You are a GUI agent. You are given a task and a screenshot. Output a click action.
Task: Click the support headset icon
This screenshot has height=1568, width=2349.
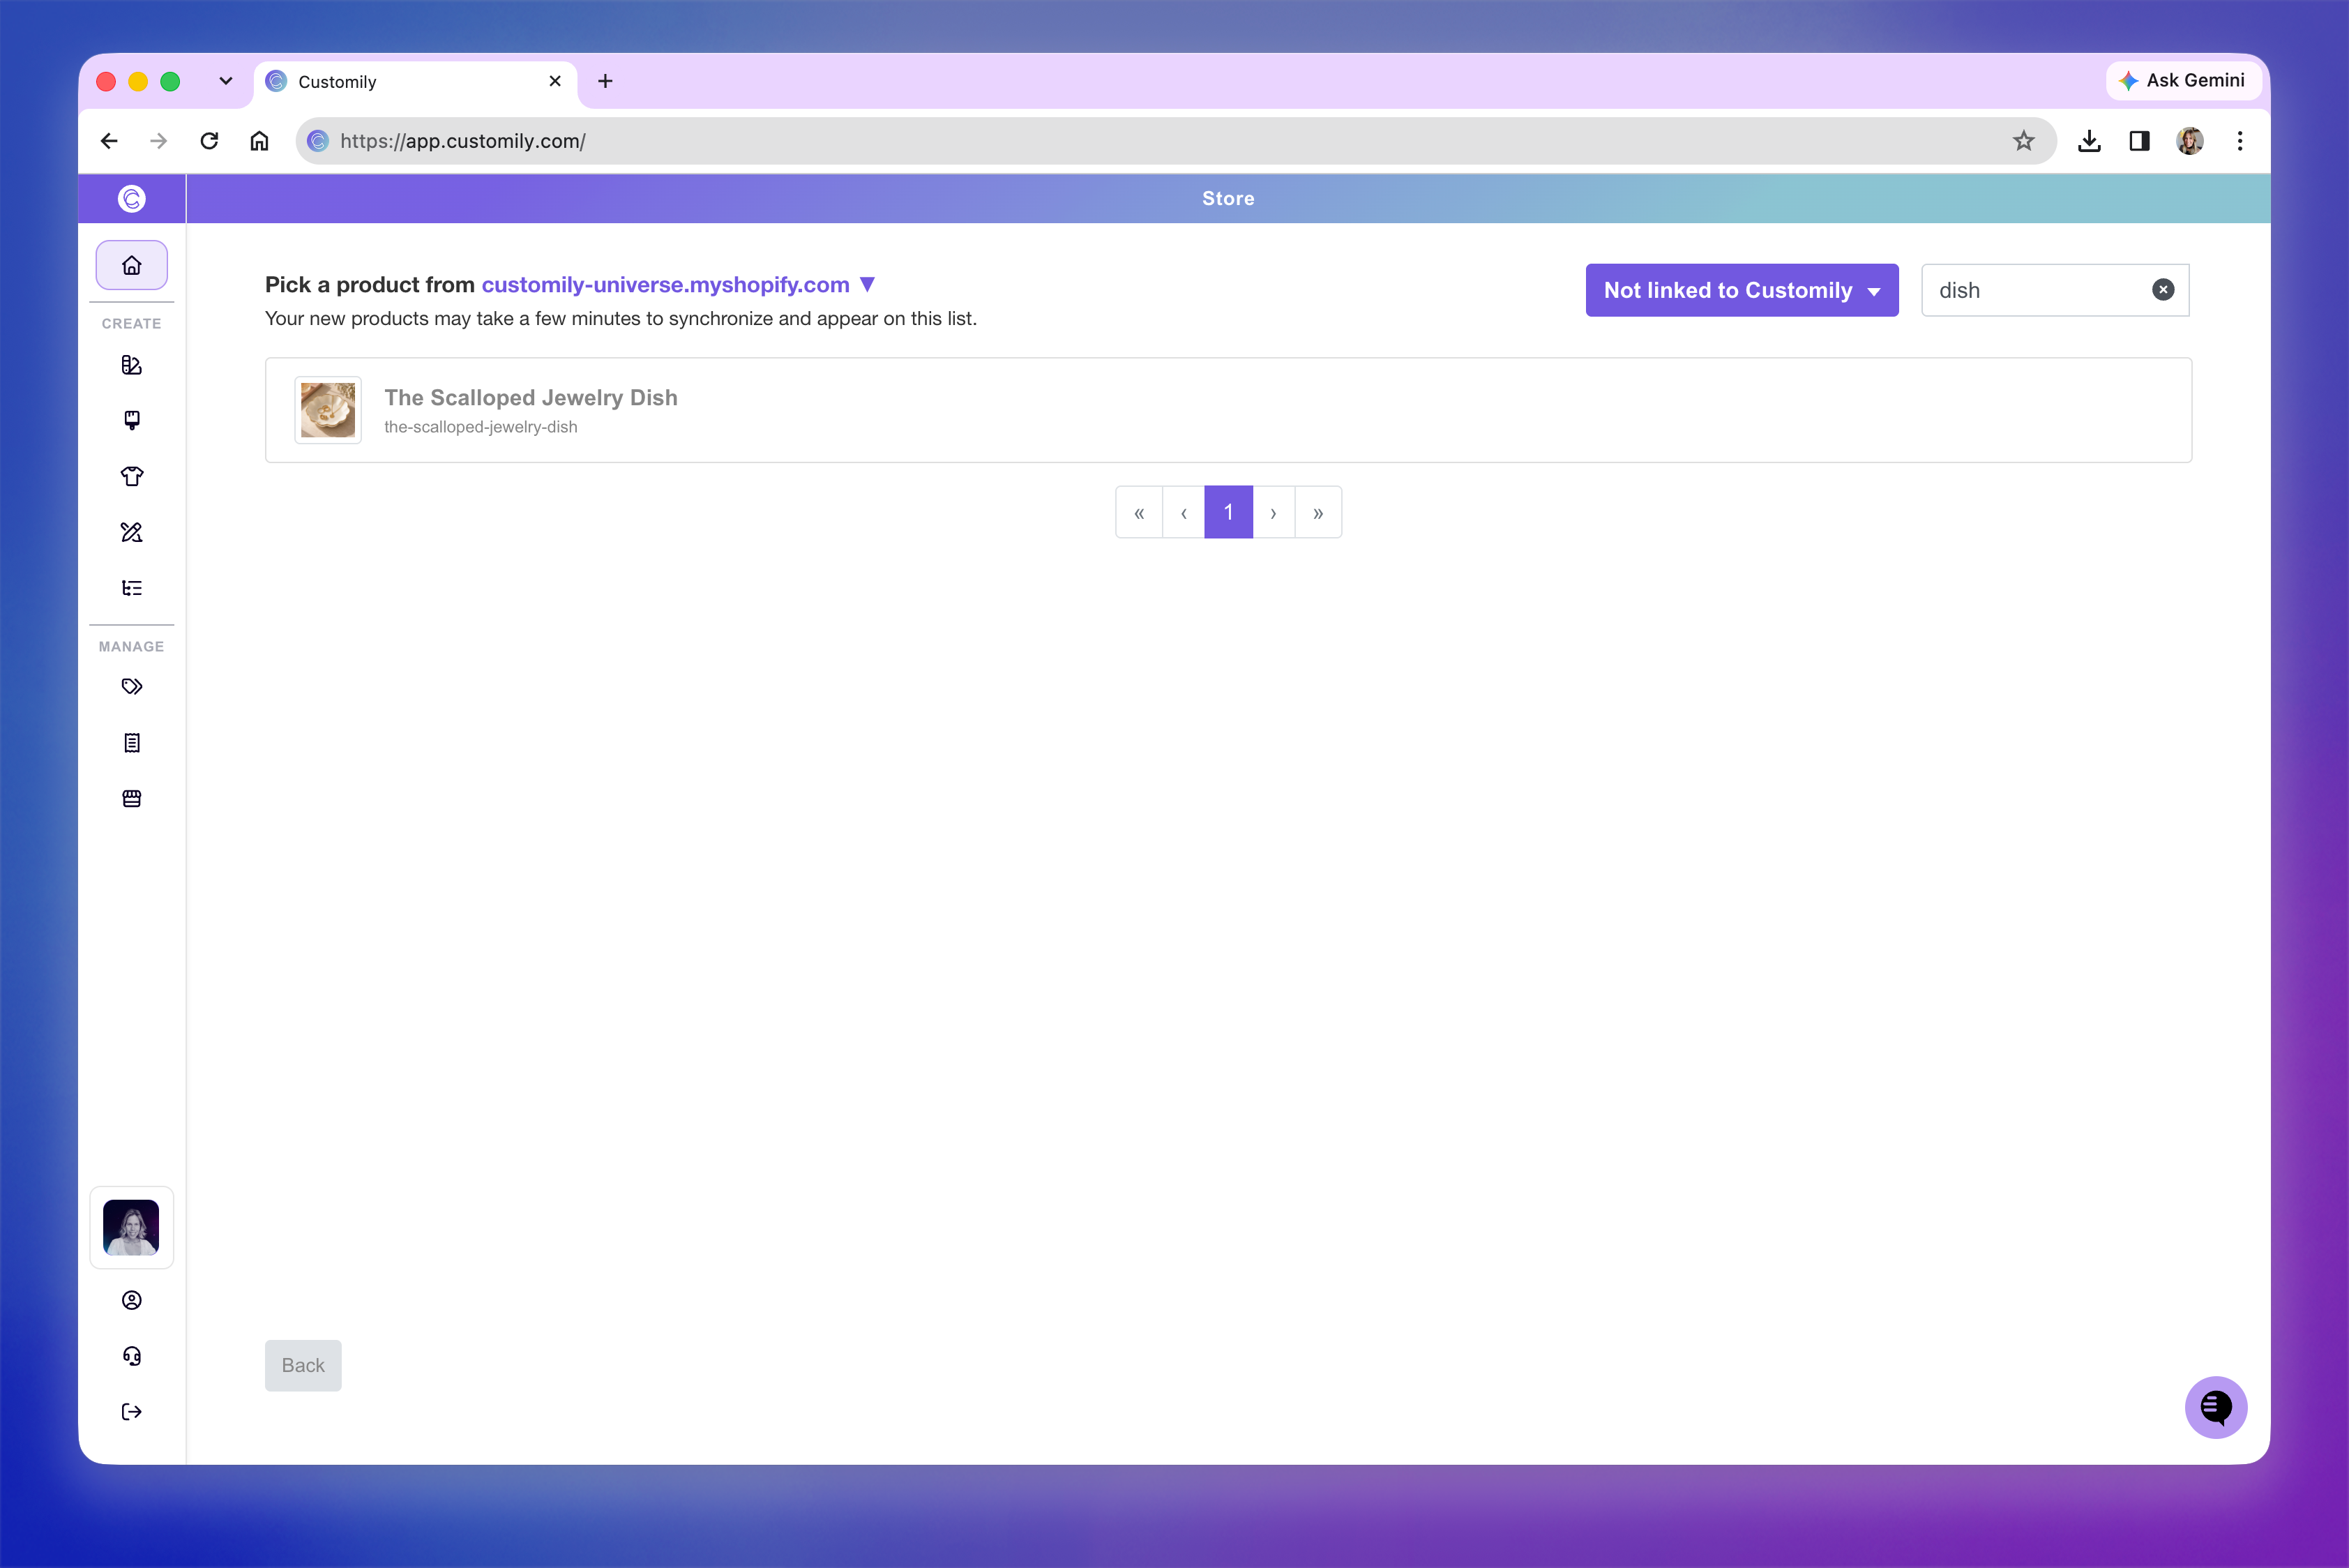pos(131,1356)
